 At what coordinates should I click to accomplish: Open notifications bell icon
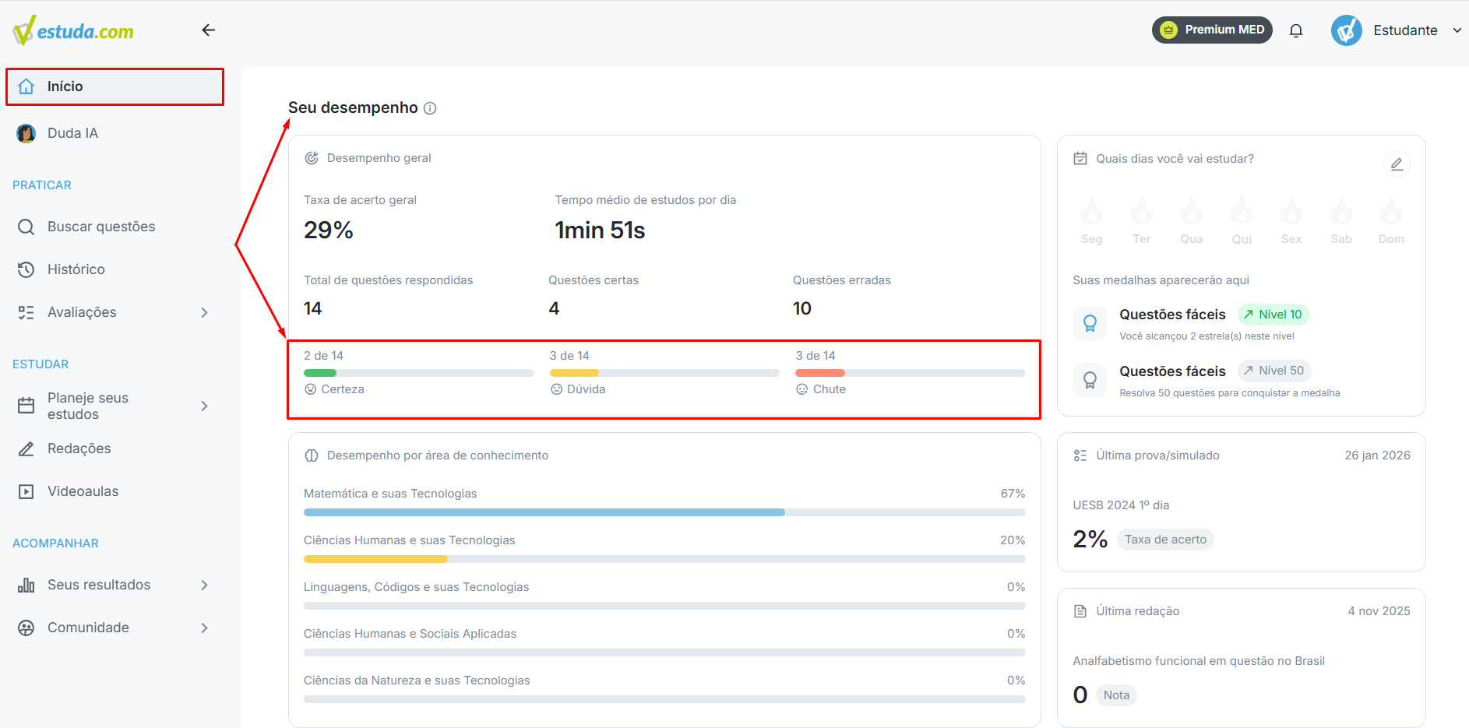coord(1296,30)
